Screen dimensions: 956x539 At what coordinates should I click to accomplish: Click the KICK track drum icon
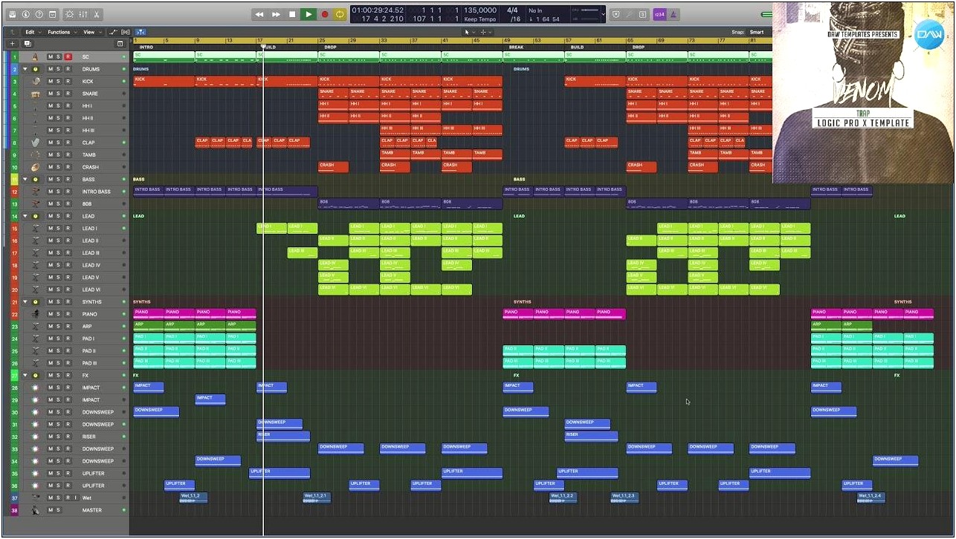click(35, 81)
